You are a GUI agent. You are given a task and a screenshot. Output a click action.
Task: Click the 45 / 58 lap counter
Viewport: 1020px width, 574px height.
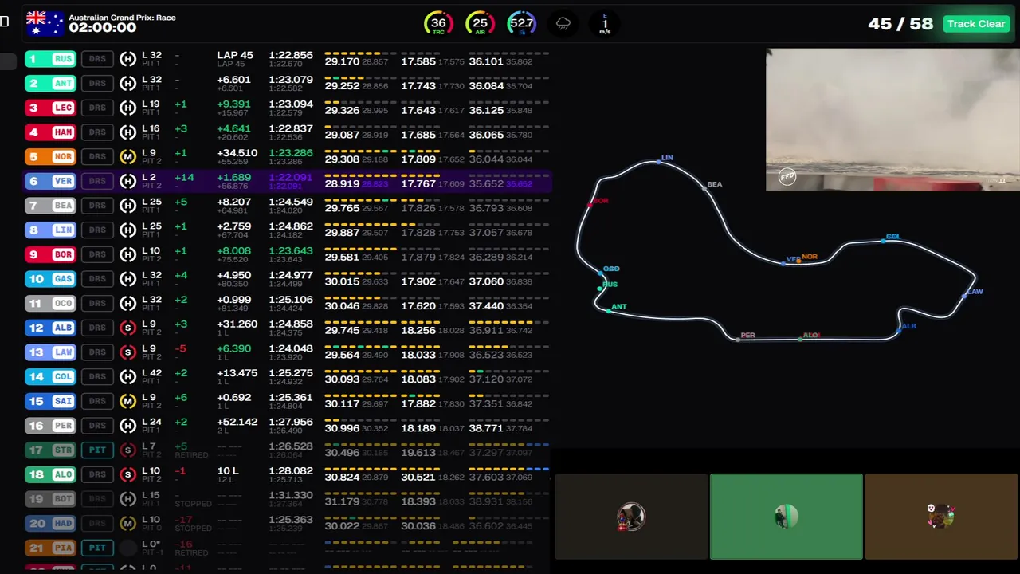click(900, 24)
